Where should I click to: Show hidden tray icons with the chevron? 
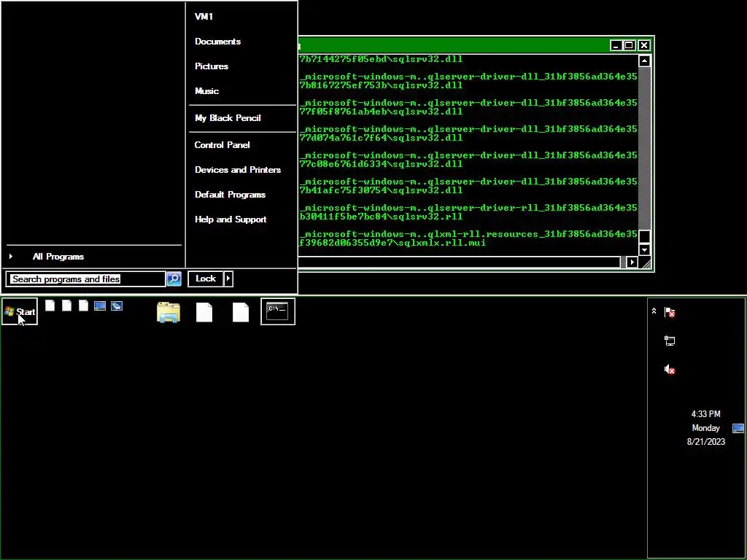tap(654, 311)
